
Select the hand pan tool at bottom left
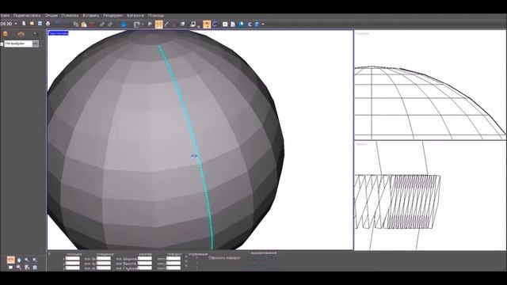pos(19,260)
